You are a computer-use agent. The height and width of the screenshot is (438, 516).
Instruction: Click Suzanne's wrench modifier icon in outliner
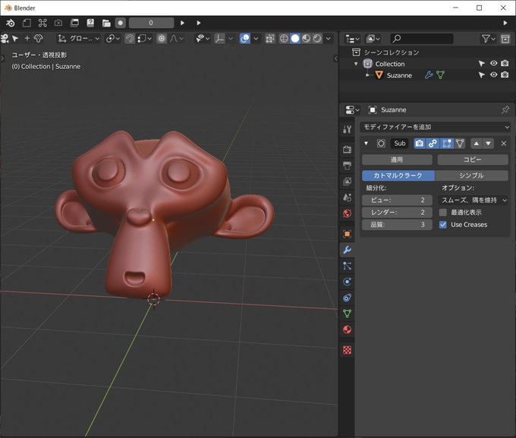click(x=429, y=75)
